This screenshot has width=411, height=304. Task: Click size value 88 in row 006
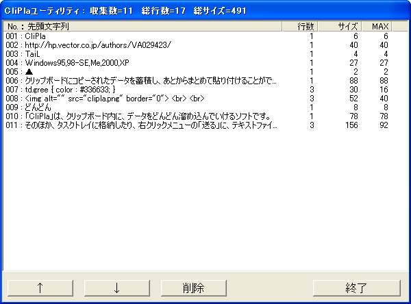click(353, 81)
